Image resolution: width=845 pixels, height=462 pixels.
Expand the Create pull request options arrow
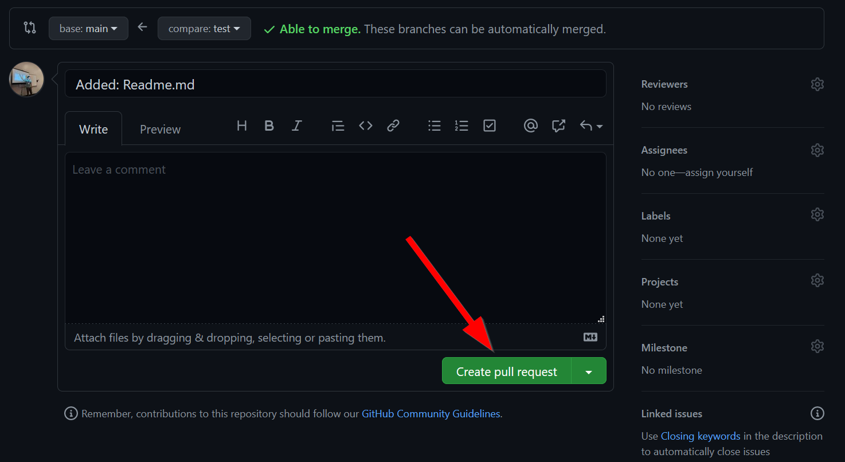coord(589,371)
